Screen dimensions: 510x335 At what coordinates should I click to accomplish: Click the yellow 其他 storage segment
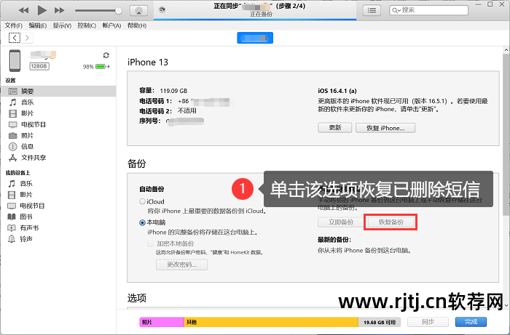[271, 322]
